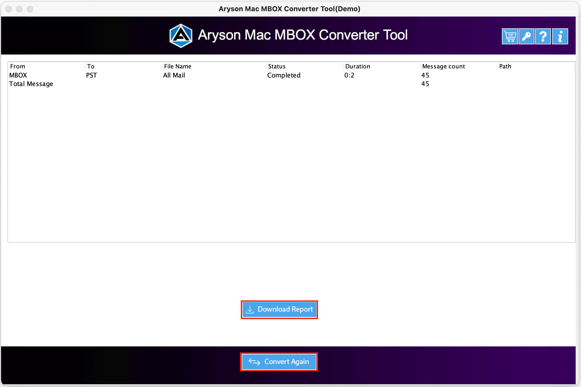Click the key activation icon
581x387 pixels.
tap(526, 36)
